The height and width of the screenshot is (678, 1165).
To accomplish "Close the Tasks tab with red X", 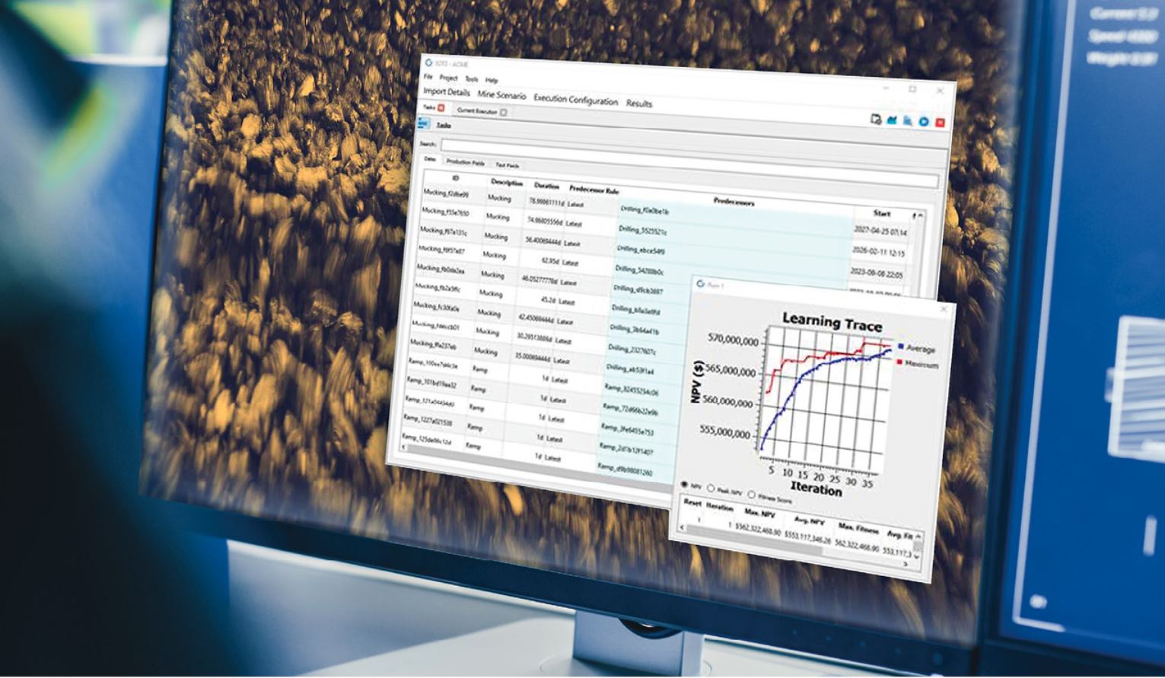I will [441, 108].
